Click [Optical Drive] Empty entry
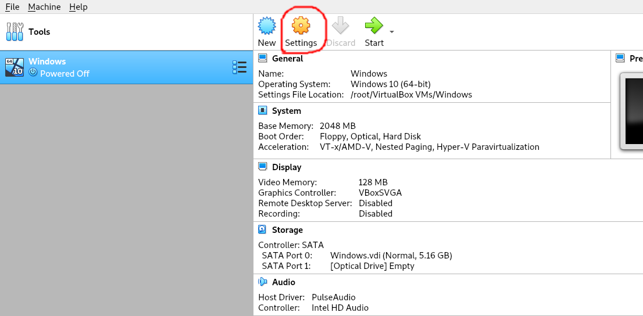This screenshot has height=316, width=643. (372, 266)
